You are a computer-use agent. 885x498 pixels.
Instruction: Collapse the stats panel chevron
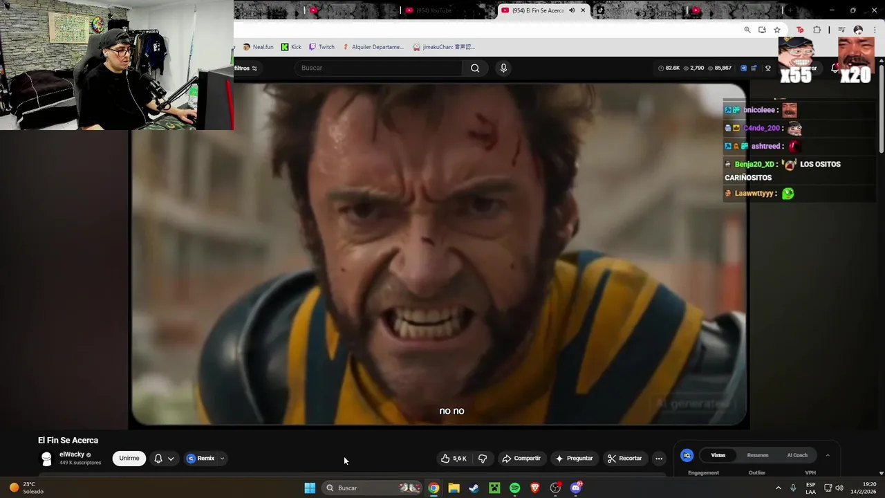(x=828, y=455)
